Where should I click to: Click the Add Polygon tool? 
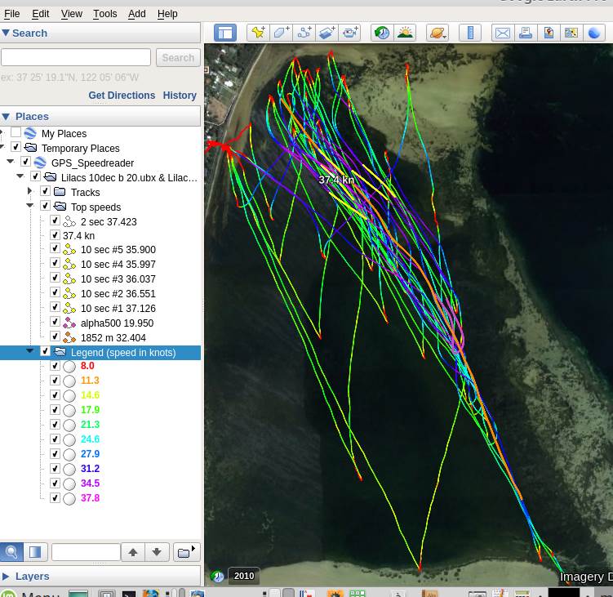click(x=282, y=33)
